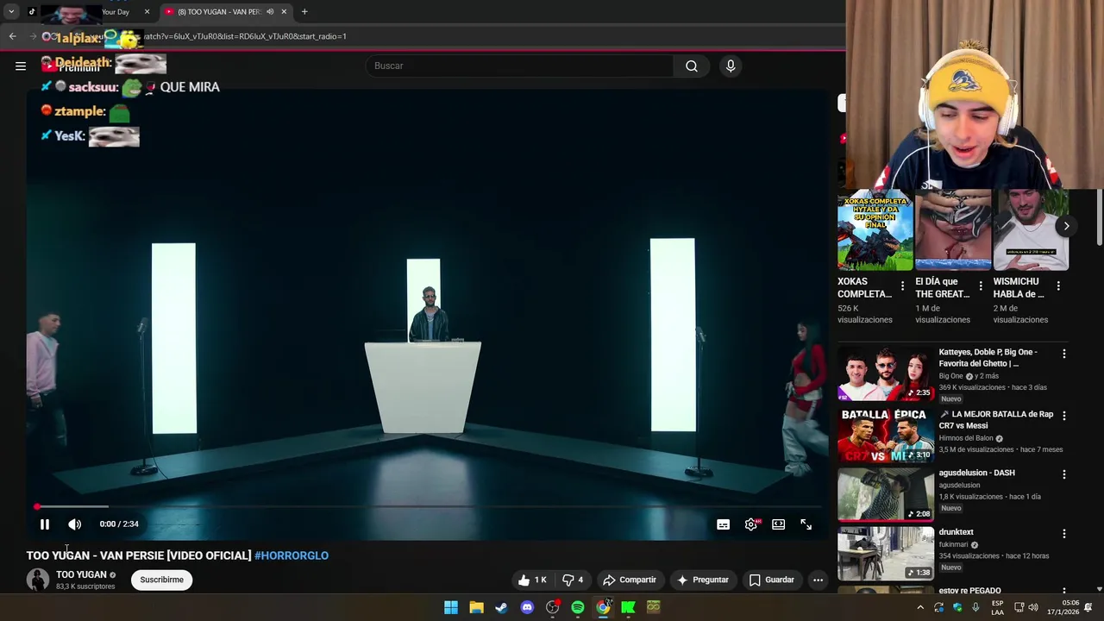
Task: Open options menu for Favorita del Ghetto video
Action: pos(1063,354)
